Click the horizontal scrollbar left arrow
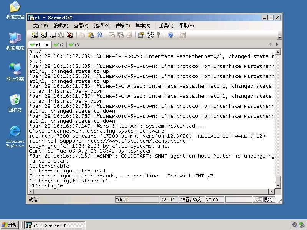The height and width of the screenshot is (230, 307). click(31, 191)
